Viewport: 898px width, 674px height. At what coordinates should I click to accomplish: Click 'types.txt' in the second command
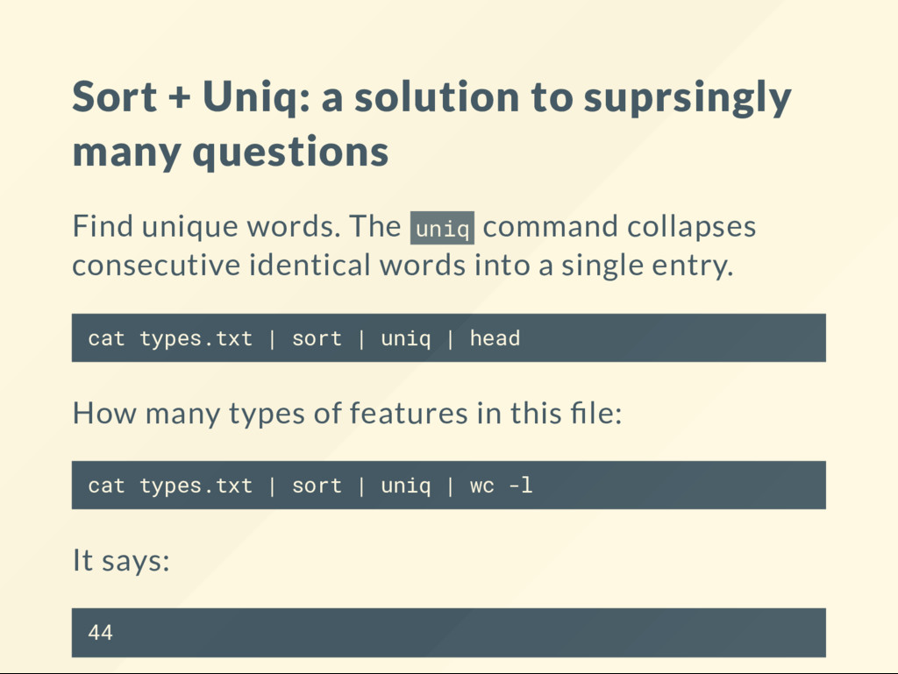(x=196, y=486)
